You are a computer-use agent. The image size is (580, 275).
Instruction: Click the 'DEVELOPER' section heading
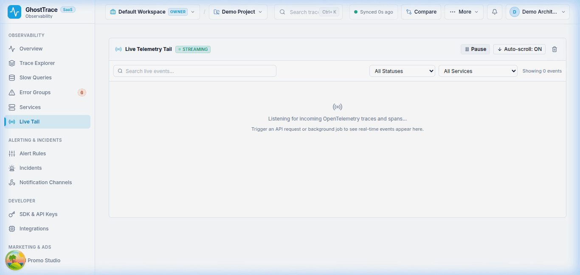pyautogui.click(x=22, y=201)
